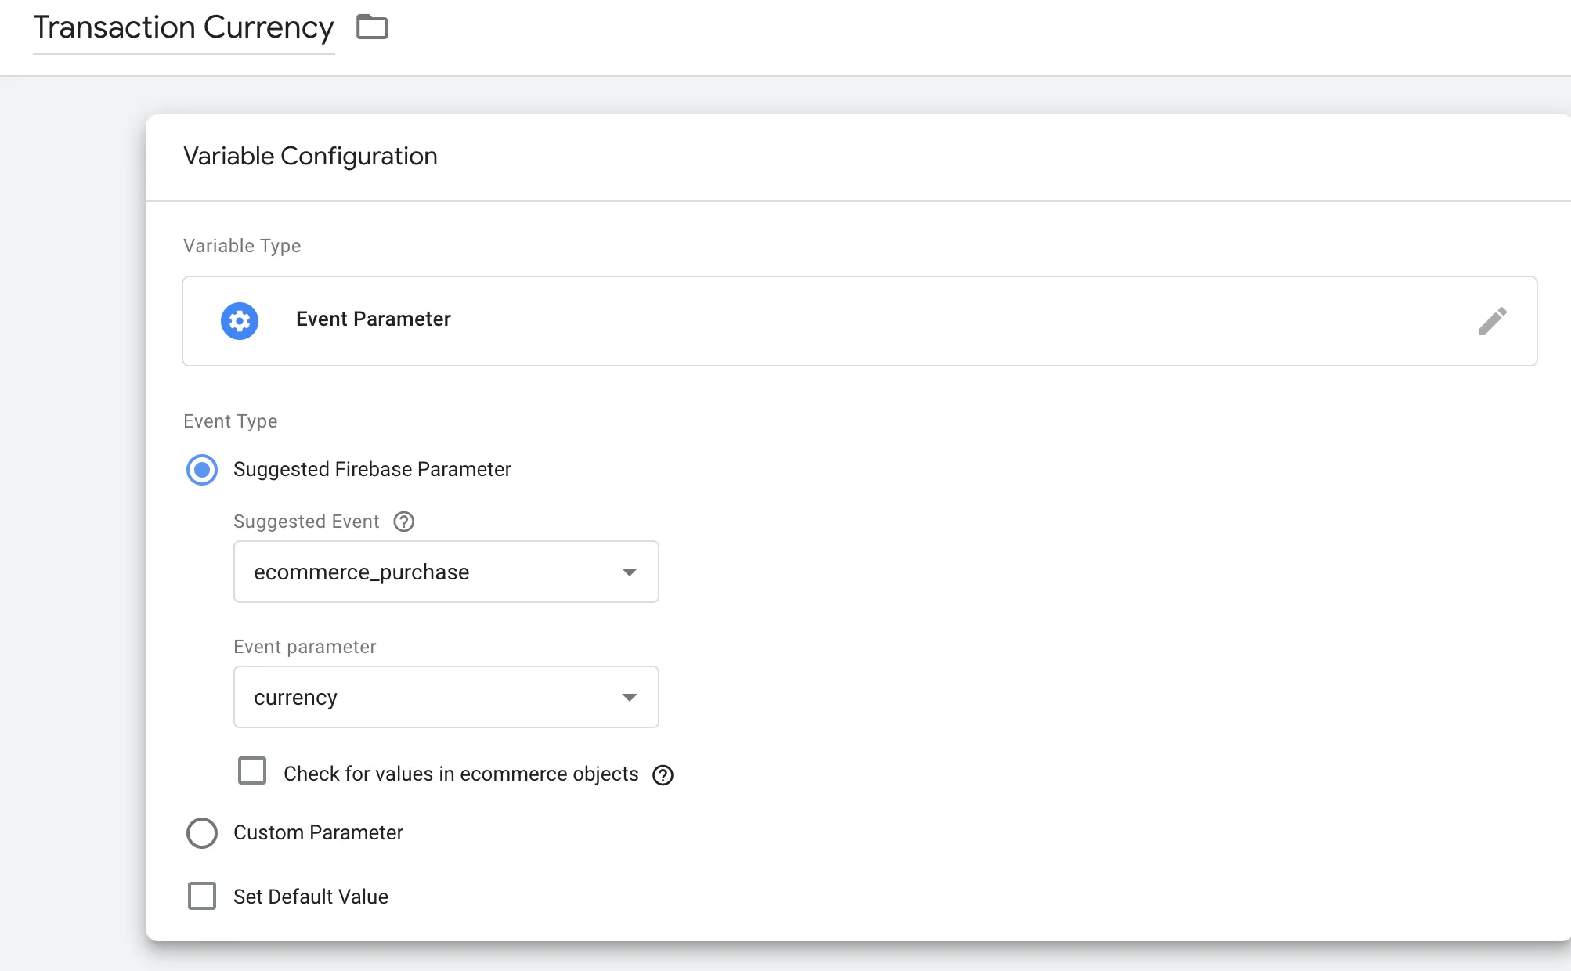Viewport: 1571px width, 971px height.
Task: Select the Suggested Firebase Parameter radio button
Action: [202, 470]
